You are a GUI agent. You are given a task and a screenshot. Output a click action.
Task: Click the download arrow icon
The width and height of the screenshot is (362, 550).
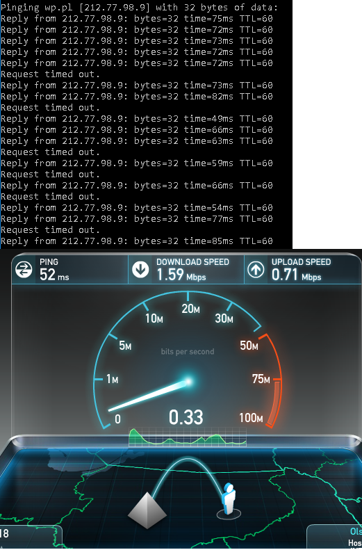pos(140,270)
